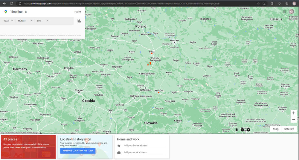299x160 pixels.
Task: Open the favorites list icon
Action: (x=280, y=3)
